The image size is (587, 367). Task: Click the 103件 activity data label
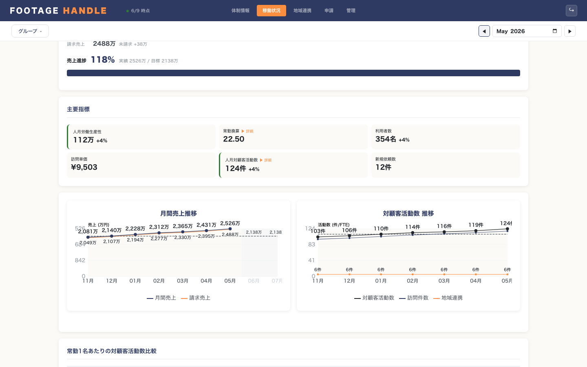[x=318, y=231]
